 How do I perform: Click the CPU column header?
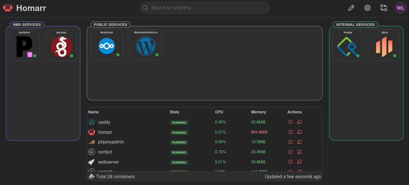pyautogui.click(x=219, y=112)
